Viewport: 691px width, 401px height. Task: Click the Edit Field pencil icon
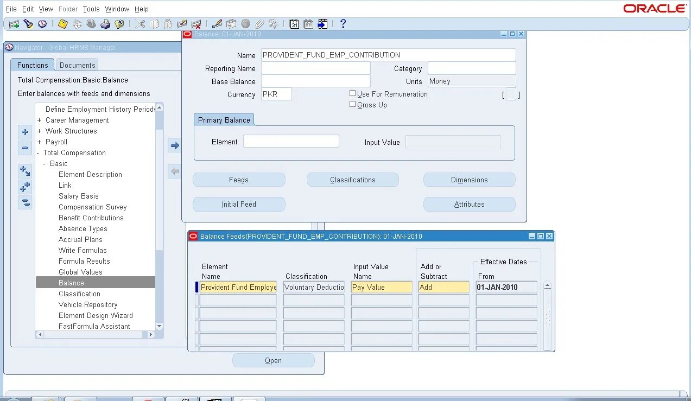pos(217,24)
